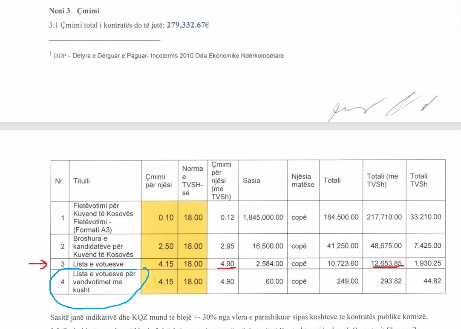Select the 'Sasia' column header

click(x=251, y=180)
